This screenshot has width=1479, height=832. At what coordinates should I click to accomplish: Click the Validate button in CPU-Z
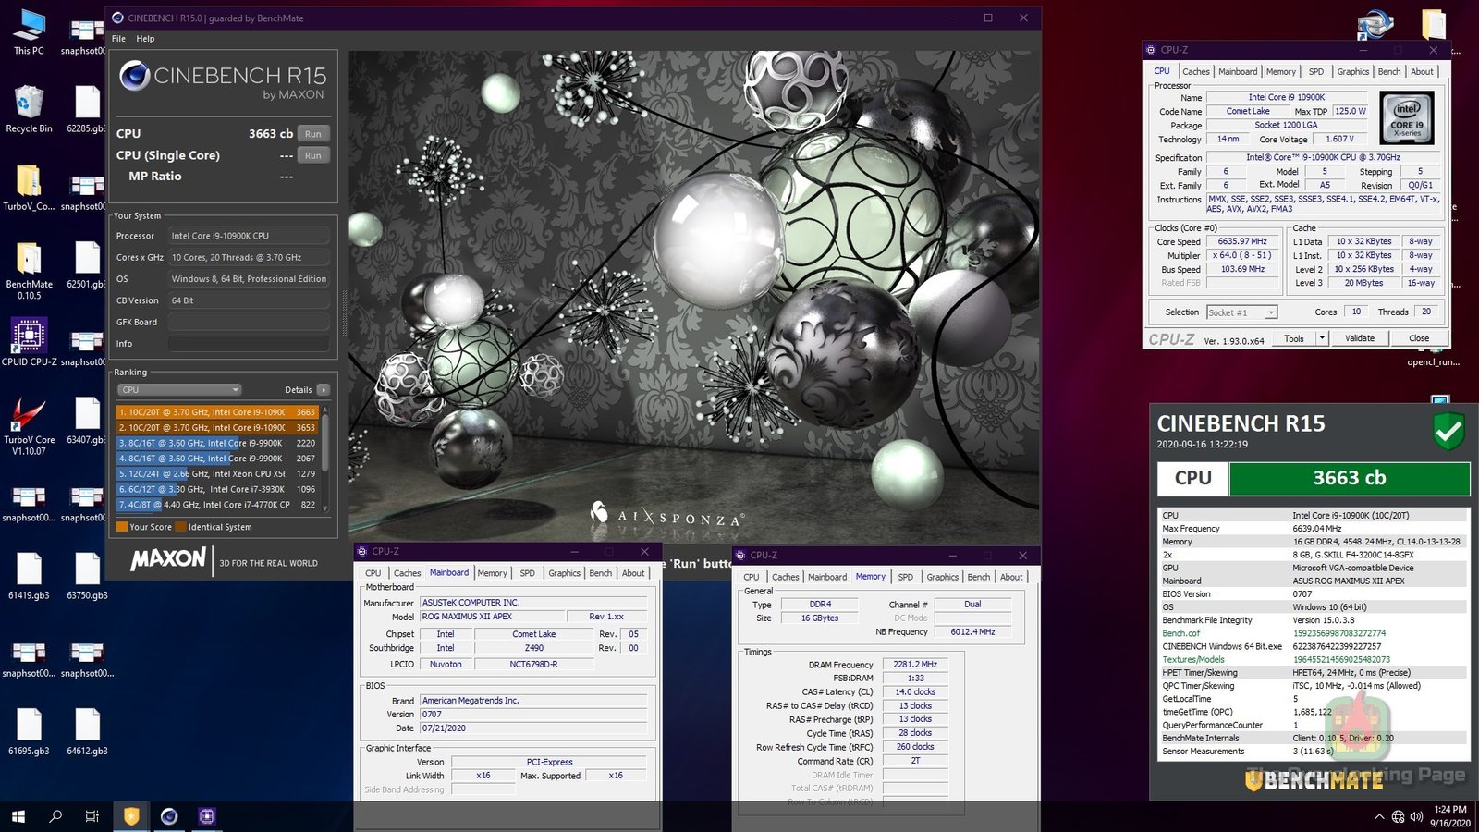(x=1359, y=338)
